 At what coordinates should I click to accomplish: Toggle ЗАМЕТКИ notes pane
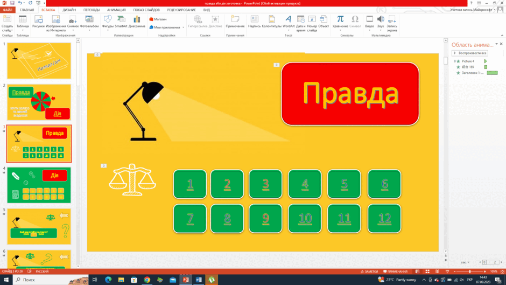pos(369,272)
